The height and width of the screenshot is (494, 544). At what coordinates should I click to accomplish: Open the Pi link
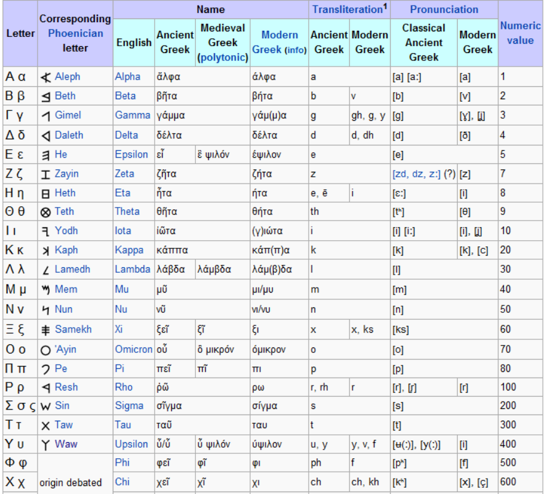coord(120,368)
